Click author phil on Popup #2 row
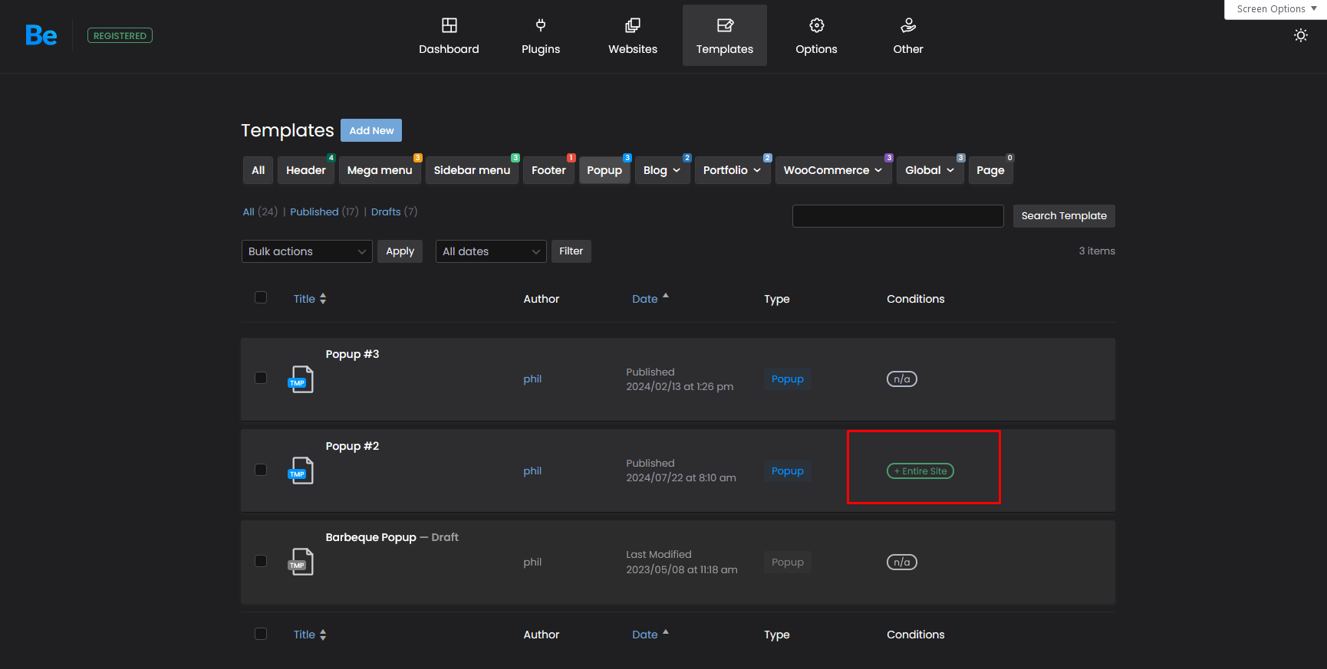This screenshot has width=1327, height=669. click(x=532, y=471)
